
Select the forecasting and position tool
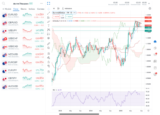click(x=49, y=34)
